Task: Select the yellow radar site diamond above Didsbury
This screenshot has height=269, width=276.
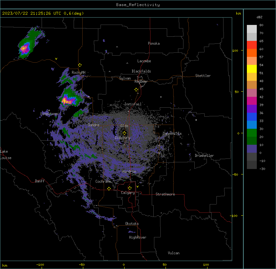Action: click(124, 133)
